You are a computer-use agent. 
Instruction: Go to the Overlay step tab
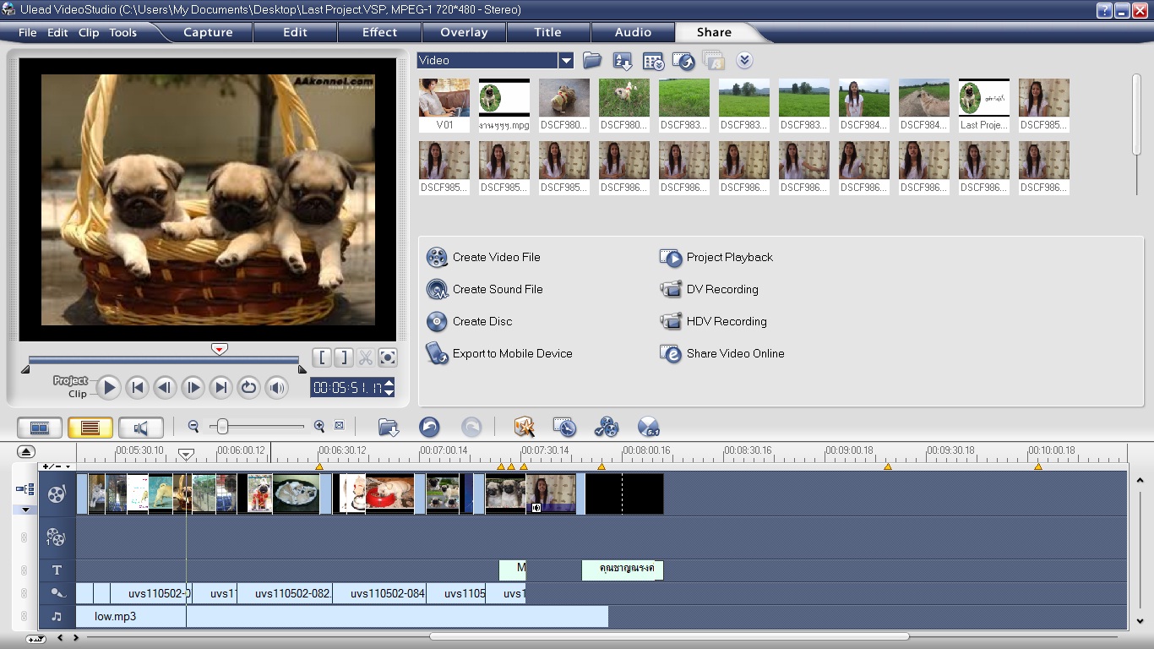coord(464,32)
